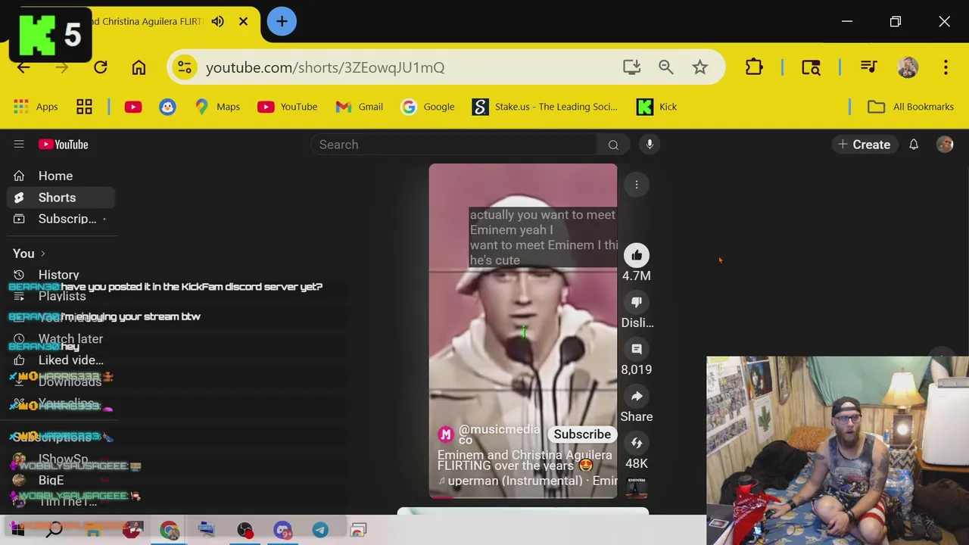
Task: Open the Maps bookmark
Action: (217, 107)
